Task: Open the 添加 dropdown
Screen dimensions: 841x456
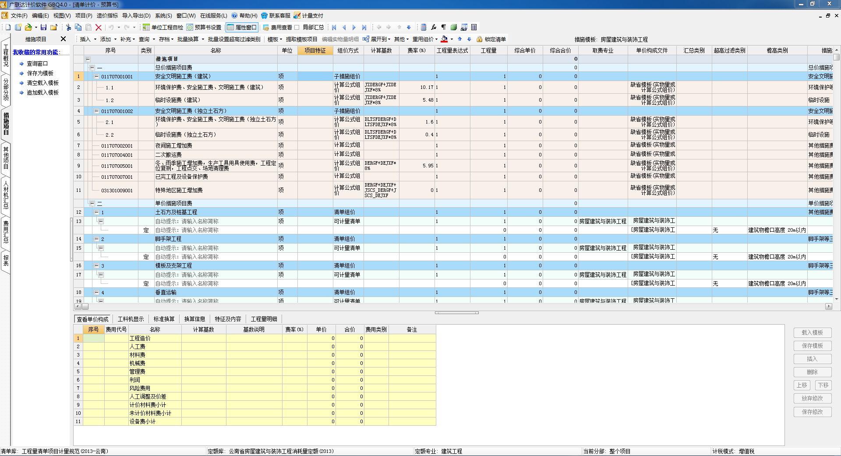Action: click(x=108, y=39)
